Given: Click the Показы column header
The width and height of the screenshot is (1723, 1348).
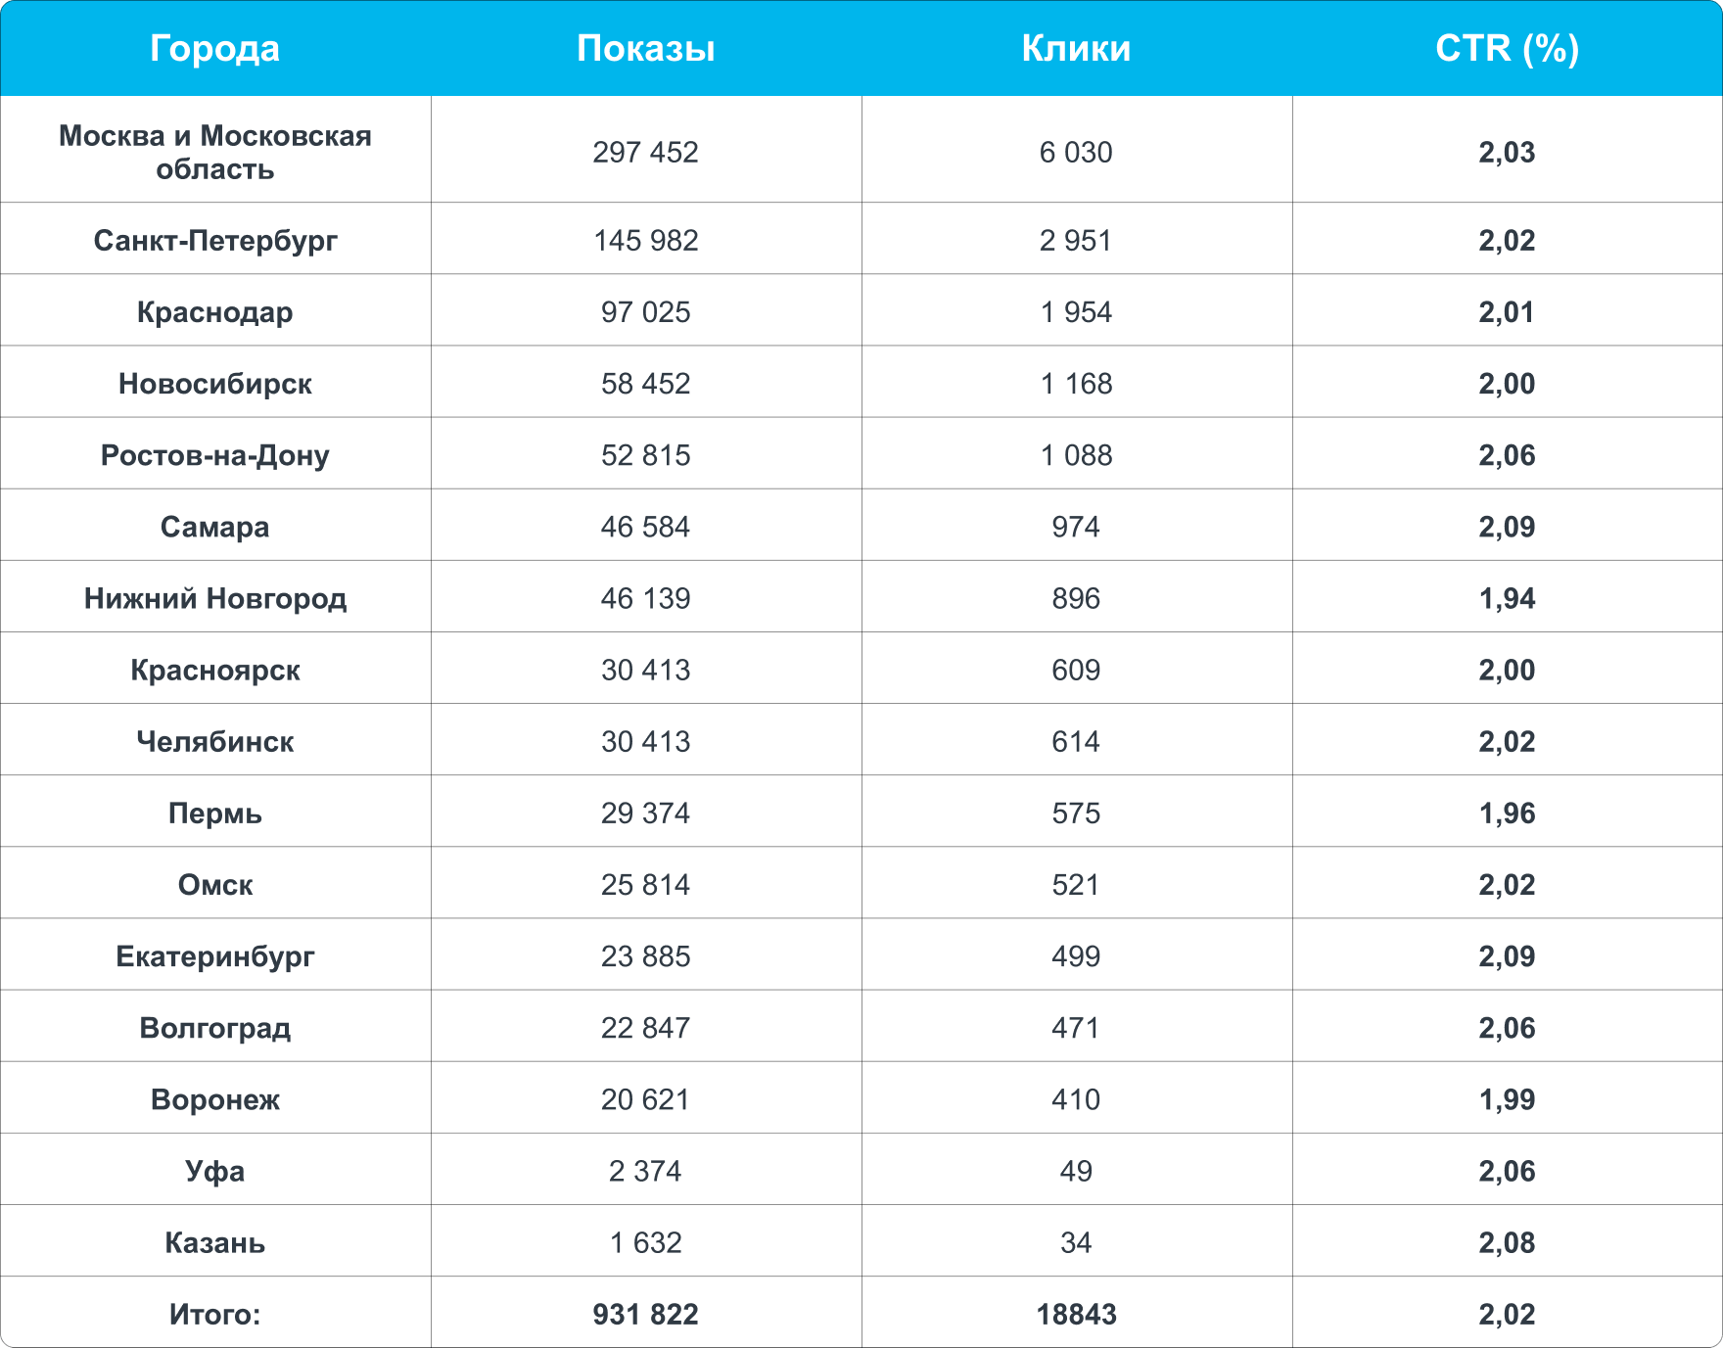Looking at the screenshot, I should point(645,48).
